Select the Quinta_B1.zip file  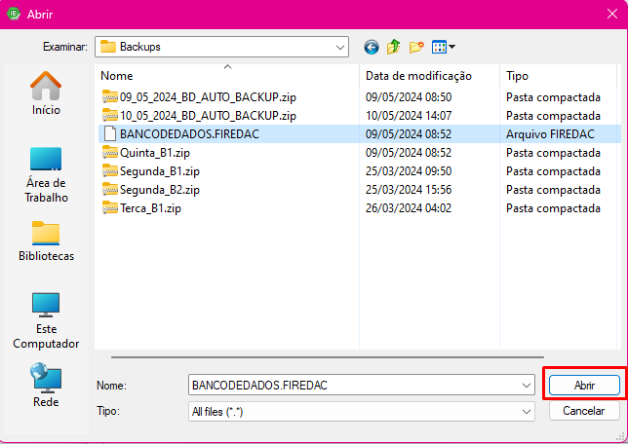(x=154, y=153)
